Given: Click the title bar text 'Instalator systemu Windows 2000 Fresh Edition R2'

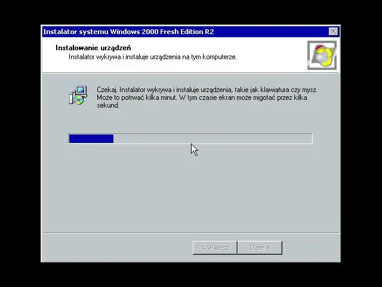Looking at the screenshot, I should tap(128, 32).
